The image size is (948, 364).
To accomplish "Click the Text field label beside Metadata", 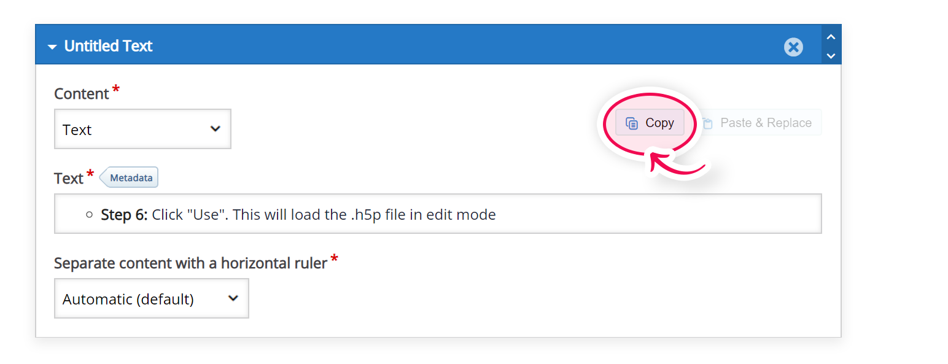I will point(69,179).
